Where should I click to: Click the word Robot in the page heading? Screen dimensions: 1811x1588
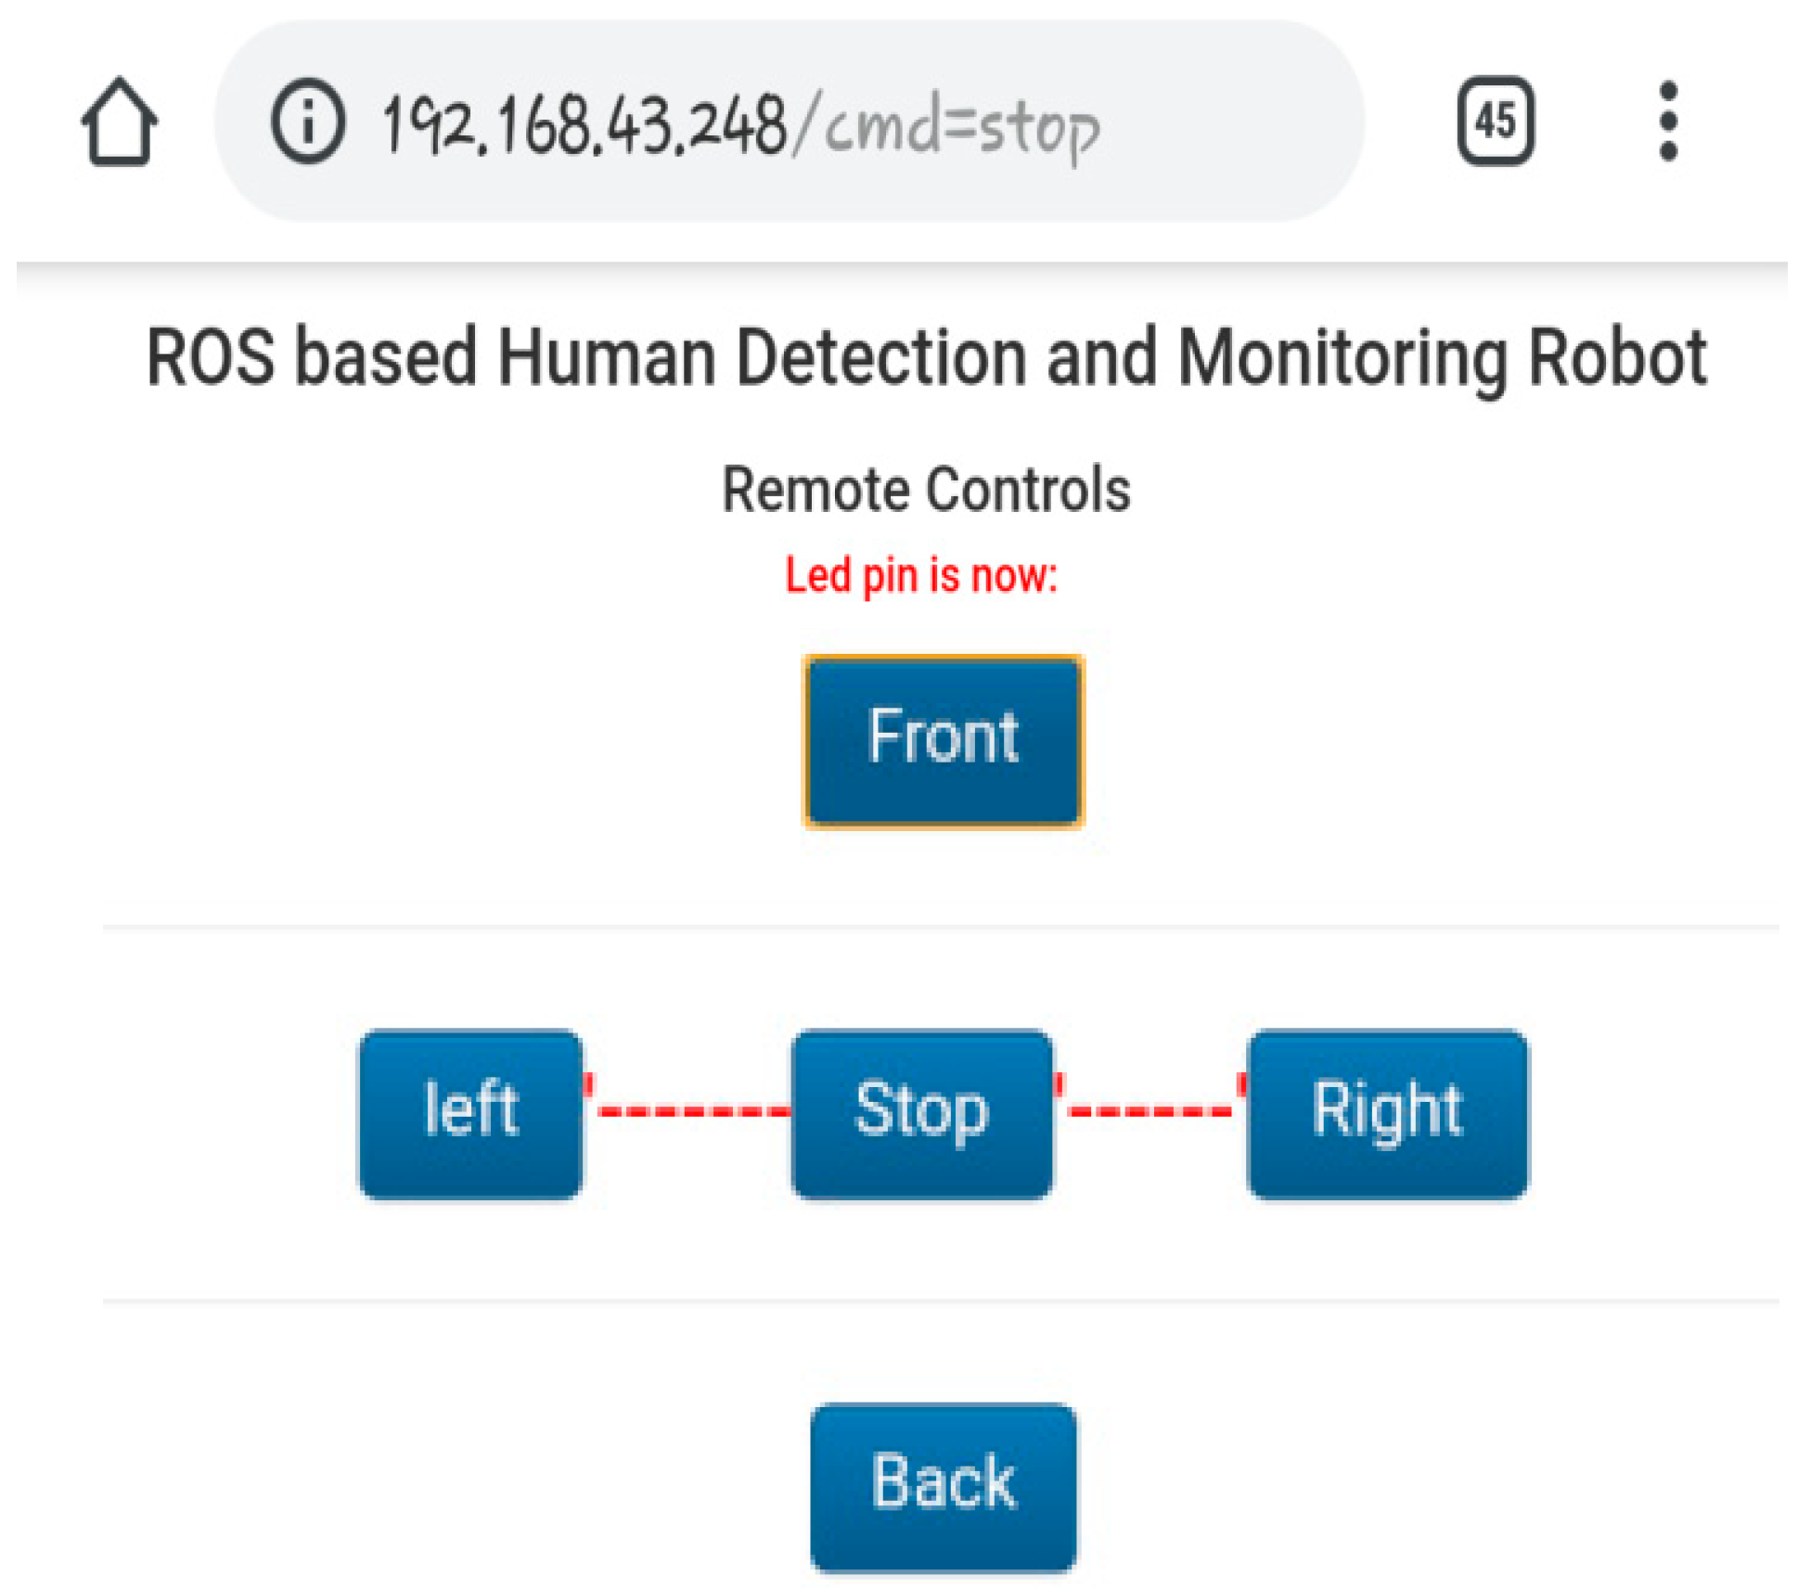point(1616,357)
